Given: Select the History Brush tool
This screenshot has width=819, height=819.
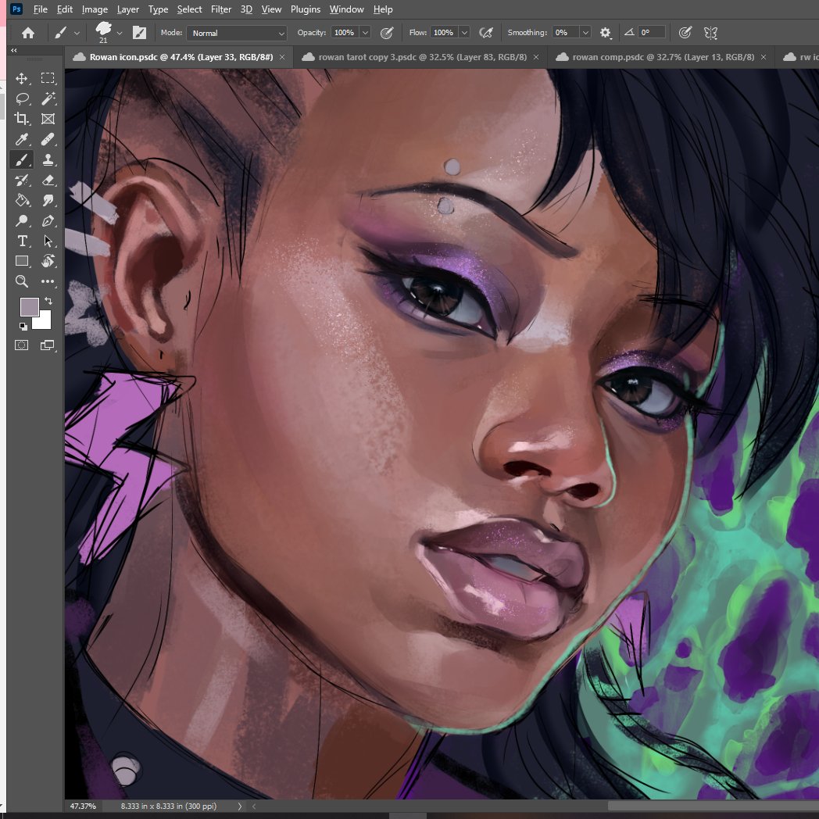Looking at the screenshot, I should pos(21,181).
